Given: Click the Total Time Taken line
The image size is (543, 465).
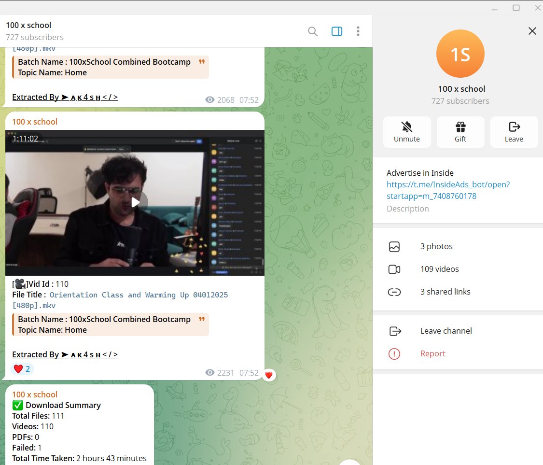Looking at the screenshot, I should click(79, 458).
